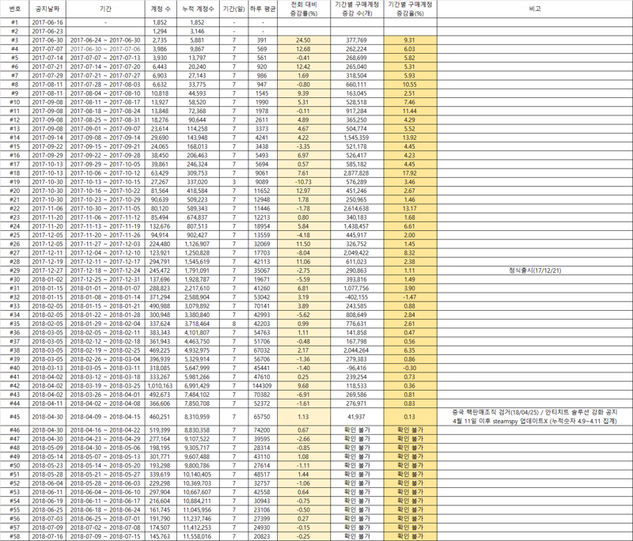Select the announcement date "2018-07-16"
This screenshot has width=633, height=541.
tap(47, 536)
